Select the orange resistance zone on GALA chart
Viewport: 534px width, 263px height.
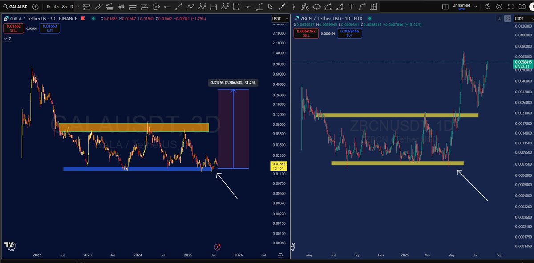[x=133, y=128]
